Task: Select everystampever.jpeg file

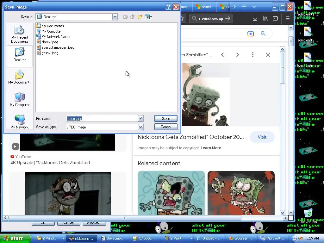Action: [56, 47]
